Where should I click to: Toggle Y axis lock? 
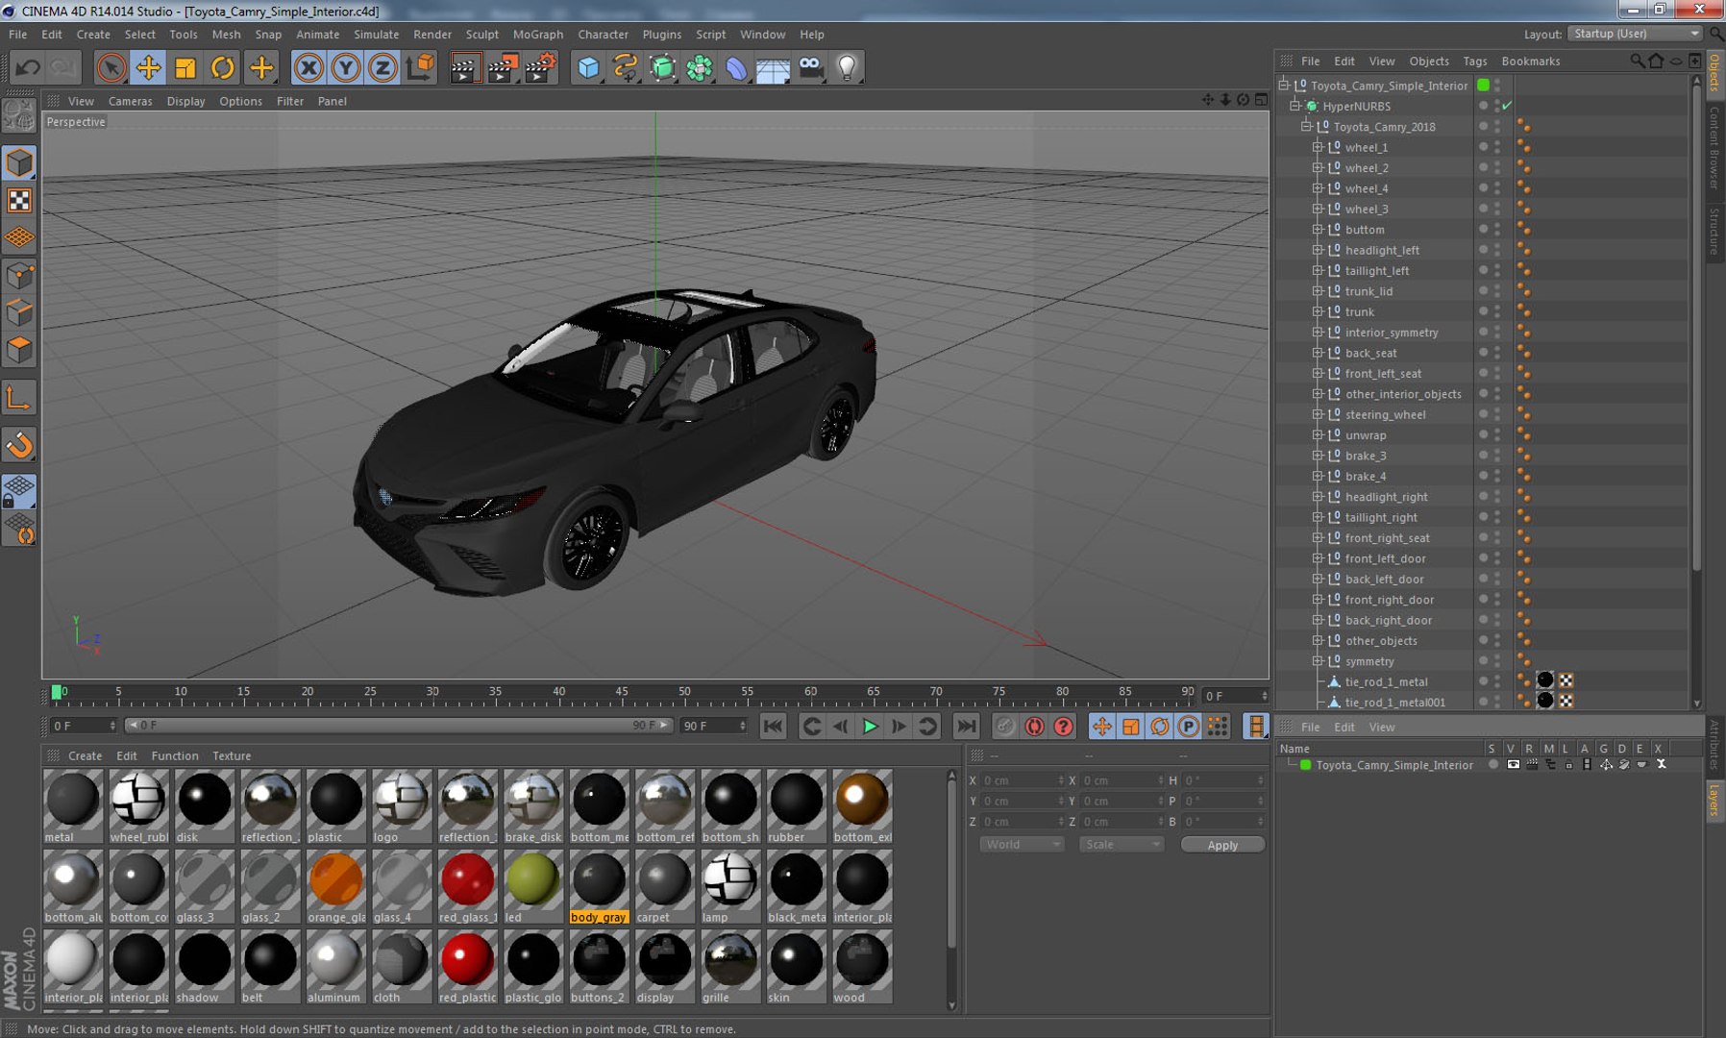346,67
